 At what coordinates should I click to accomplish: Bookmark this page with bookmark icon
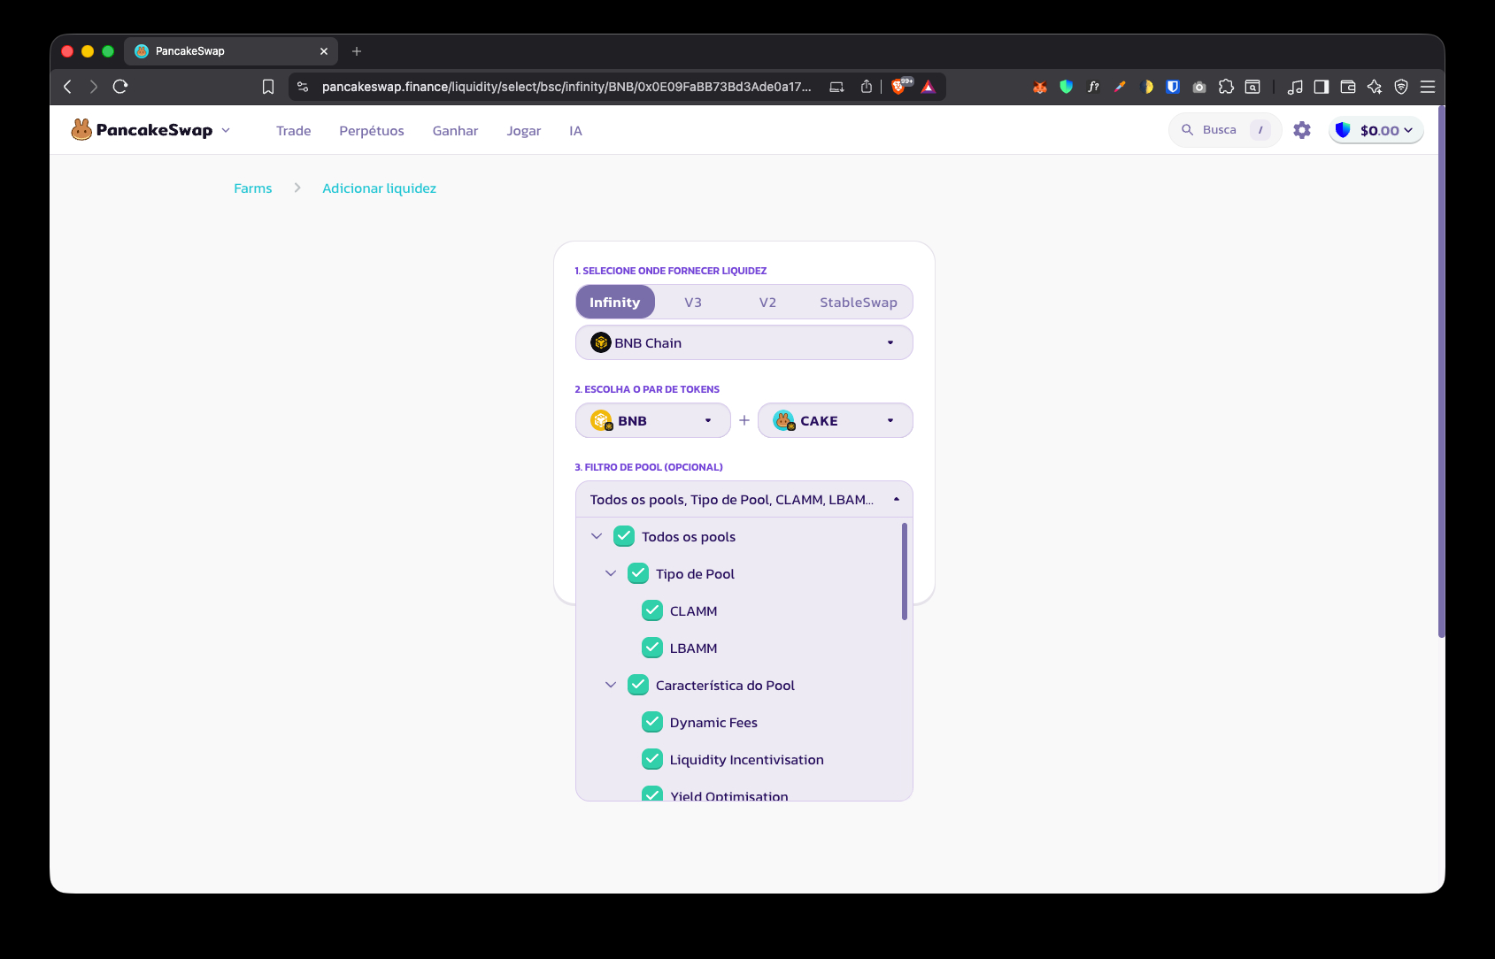tap(268, 87)
